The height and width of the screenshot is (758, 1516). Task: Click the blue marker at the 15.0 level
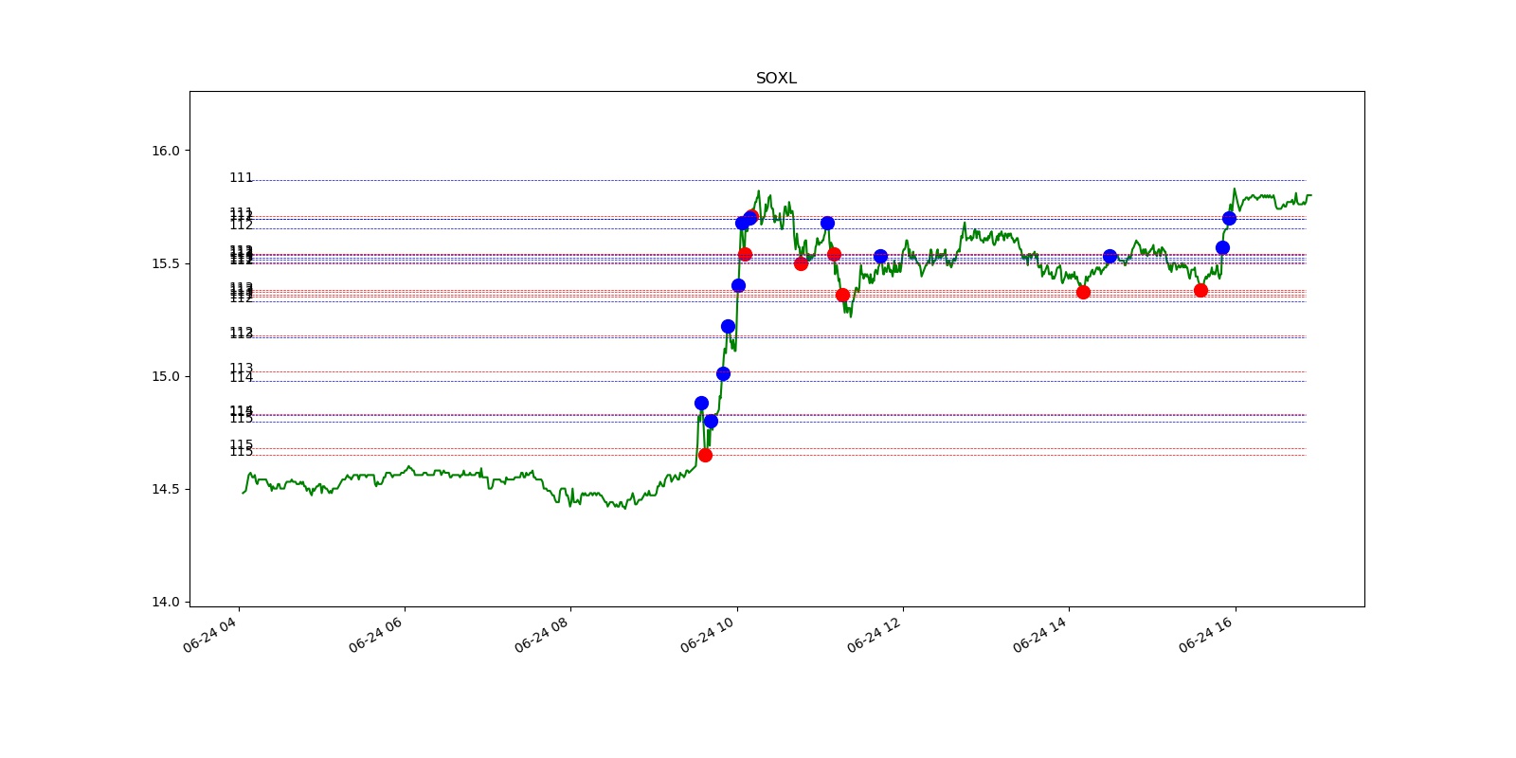[723, 373]
